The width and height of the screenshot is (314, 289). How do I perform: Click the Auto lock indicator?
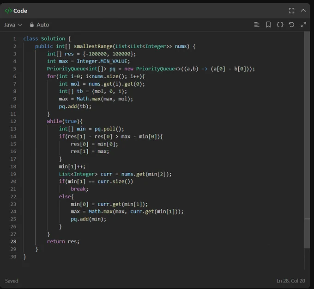click(x=39, y=25)
